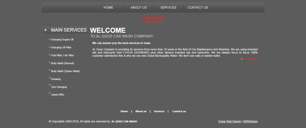Image resolution: width=306 pixels, height=128 pixels.
Task: Open Latest Offer in the sidebar list
Action: pos(58,95)
